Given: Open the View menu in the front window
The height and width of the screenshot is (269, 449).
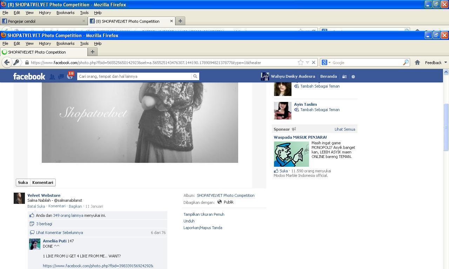Looking at the screenshot, I should pos(29,43).
